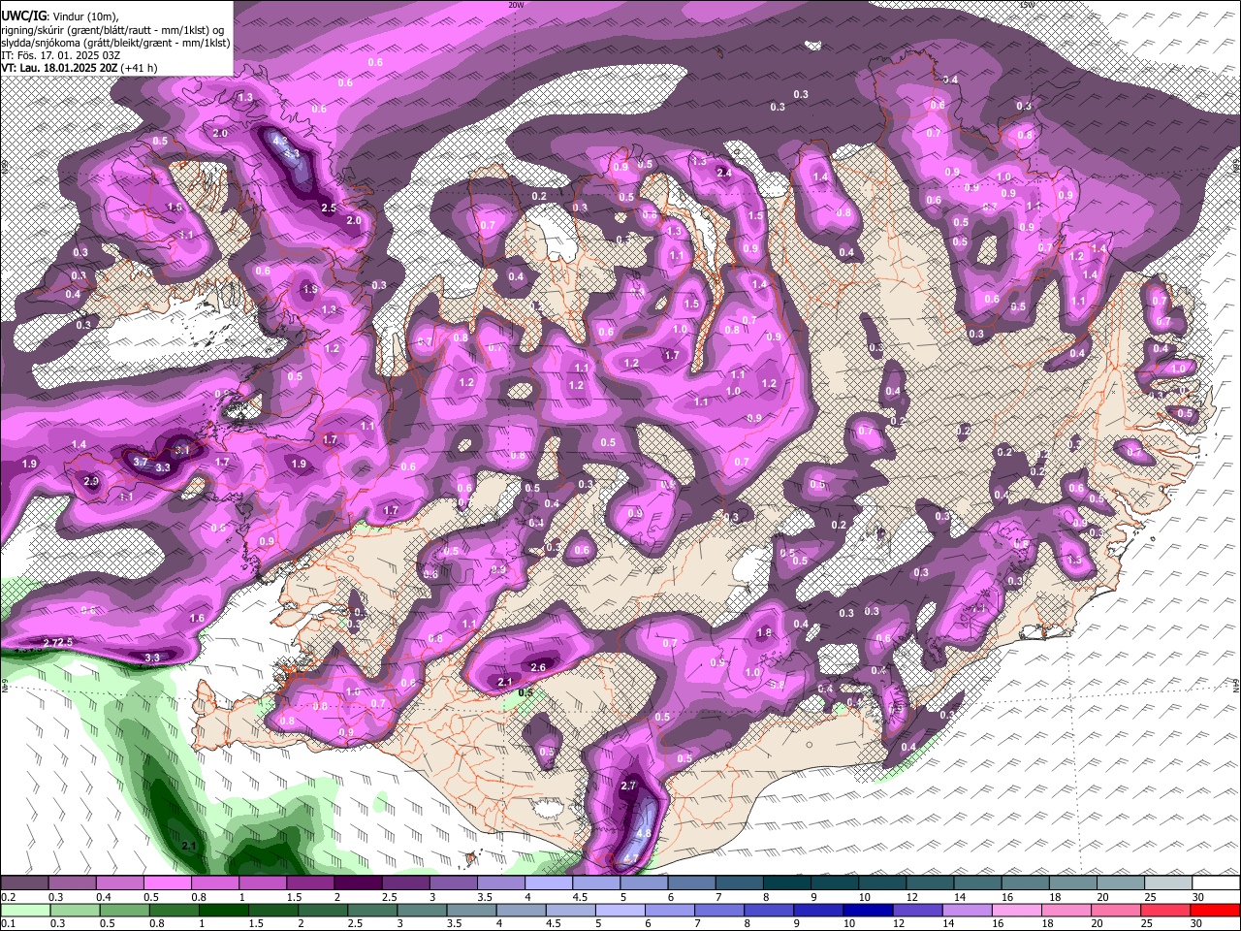Select the dark purple 2–2.5 snow legend swatch
Viewport: 1241px width, 931px height.
coord(358,883)
